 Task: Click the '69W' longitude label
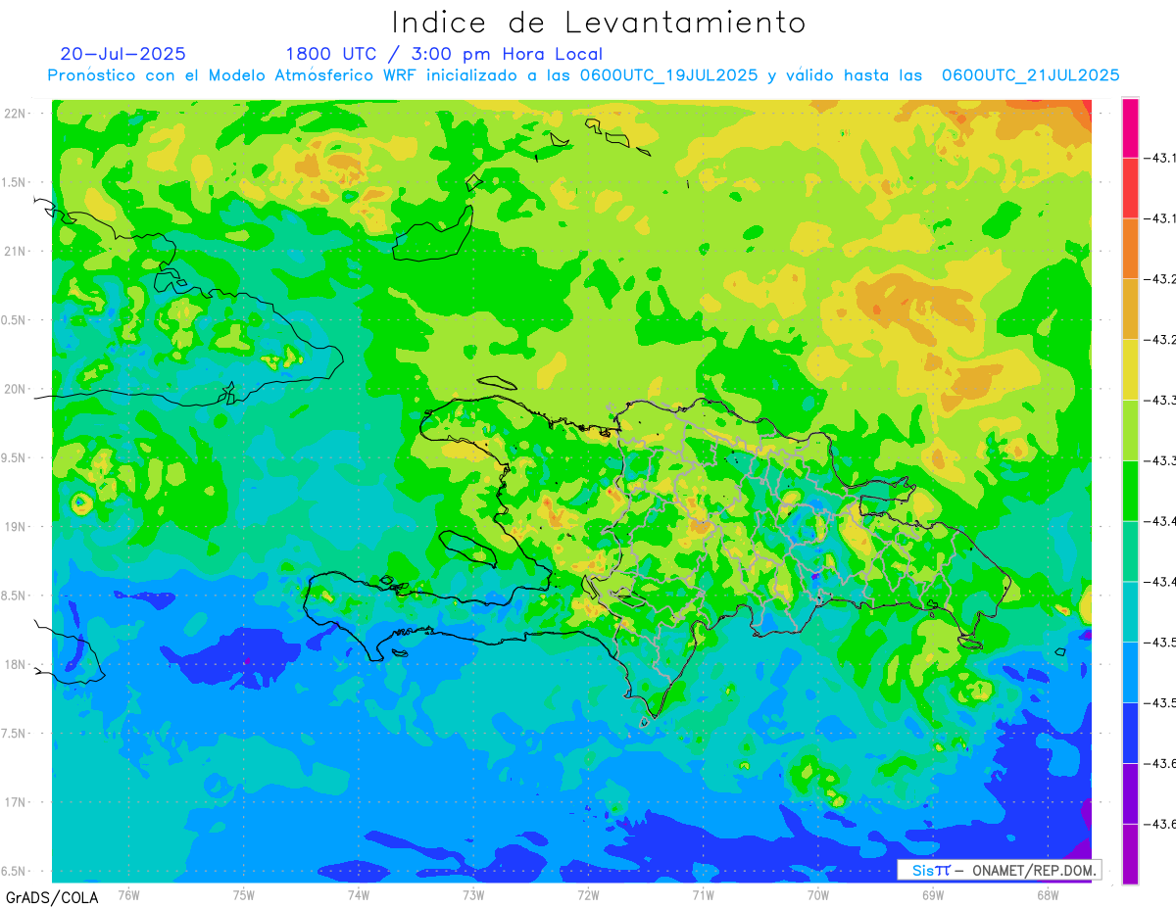click(x=933, y=895)
